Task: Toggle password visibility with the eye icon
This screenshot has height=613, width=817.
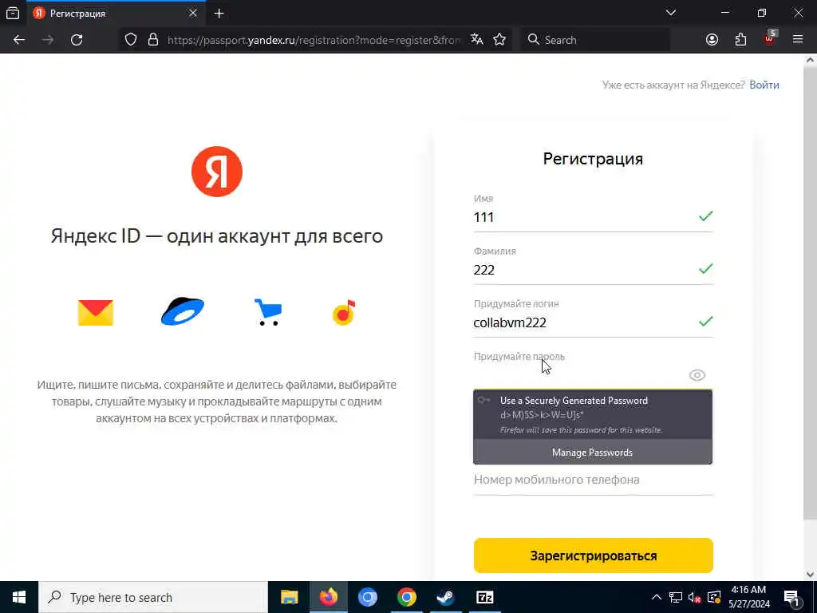Action: 697,375
